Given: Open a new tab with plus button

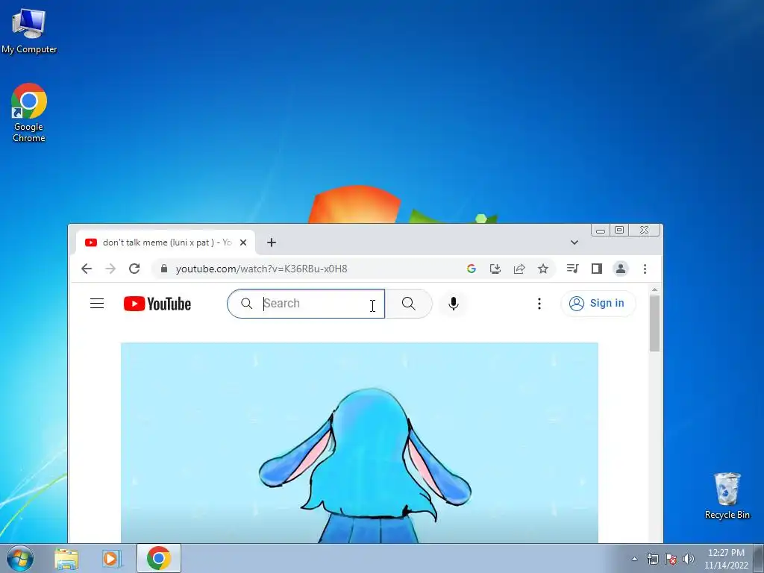Looking at the screenshot, I should coord(272,242).
